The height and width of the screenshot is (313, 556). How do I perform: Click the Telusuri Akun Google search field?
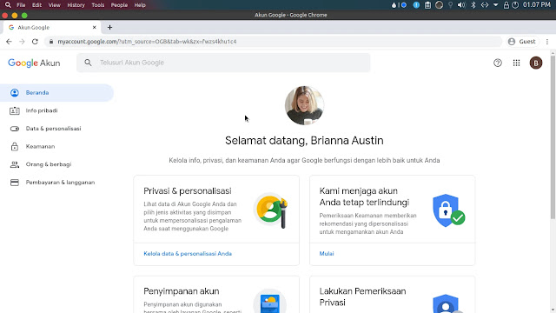pyautogui.click(x=223, y=63)
